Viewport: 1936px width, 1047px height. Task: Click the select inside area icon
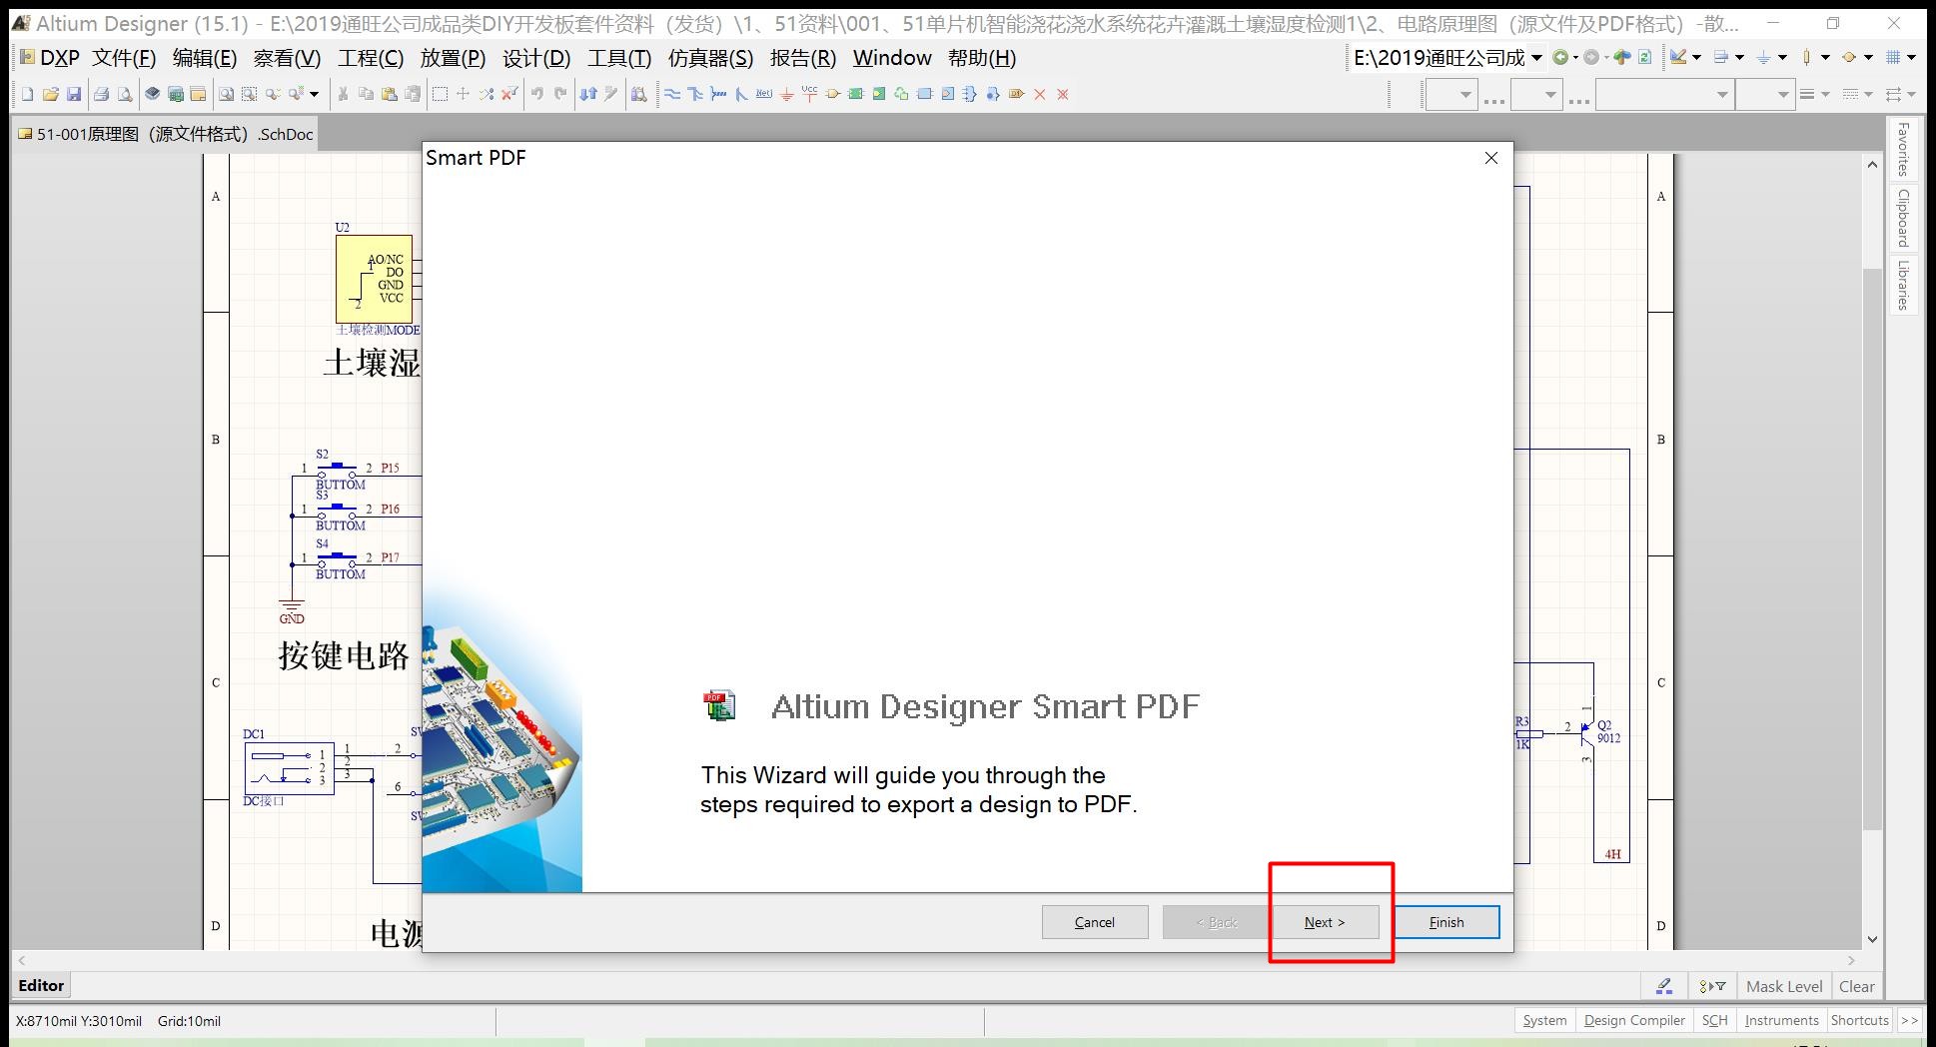[440, 94]
